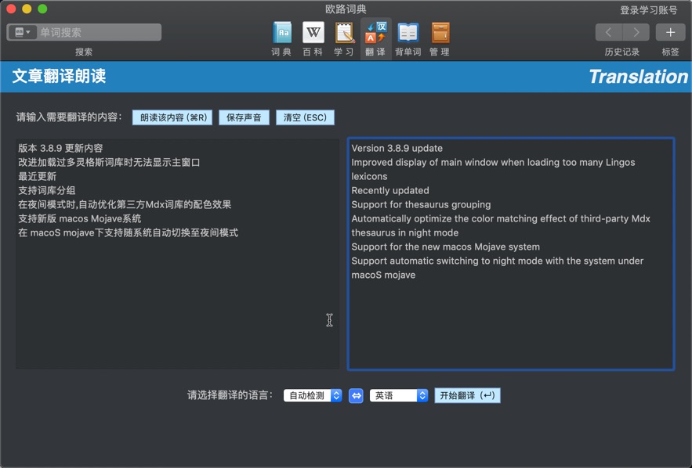This screenshot has width=692, height=468.
Task: Select the 学习 study icon
Action: coord(344,37)
